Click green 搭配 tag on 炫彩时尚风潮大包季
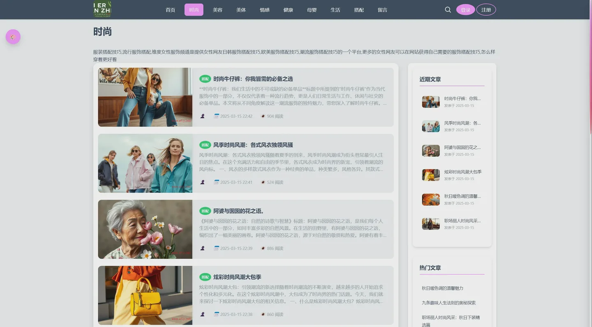The width and height of the screenshot is (592, 327). coord(205,277)
